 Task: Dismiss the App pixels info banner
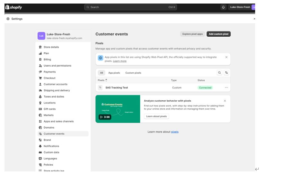click(x=226, y=57)
